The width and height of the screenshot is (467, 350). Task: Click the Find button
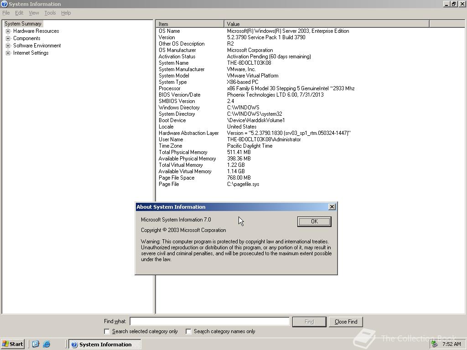coord(309,322)
